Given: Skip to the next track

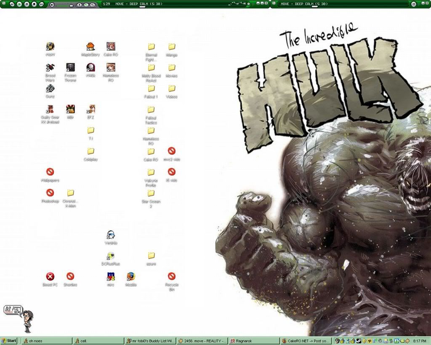Looking at the screenshot, I should pos(41,4).
